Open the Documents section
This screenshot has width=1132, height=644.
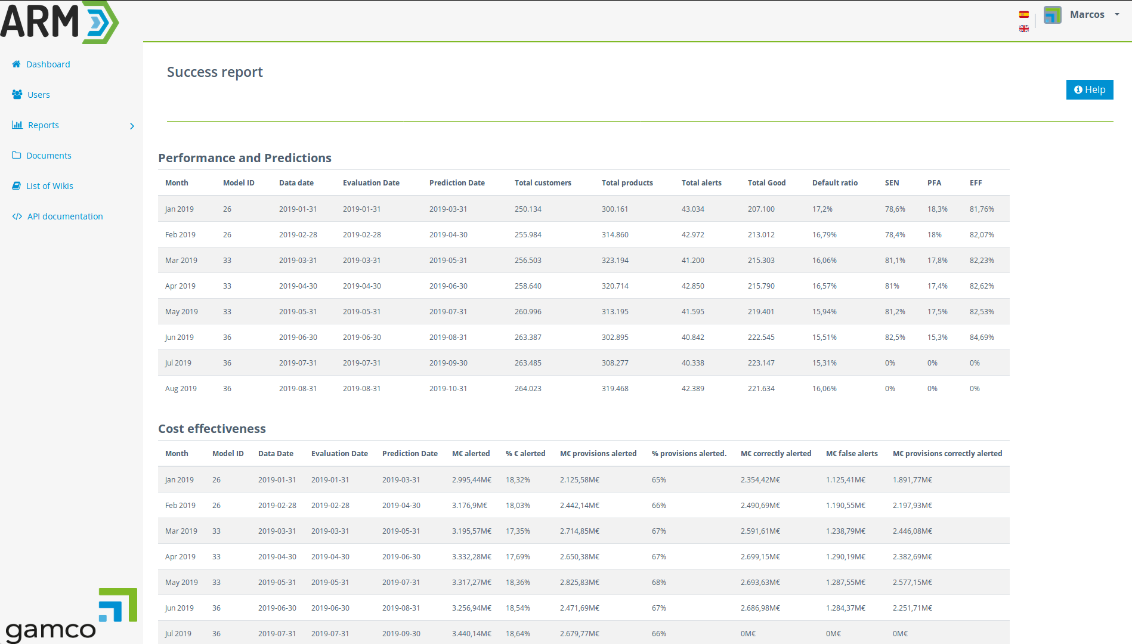[x=49, y=156]
